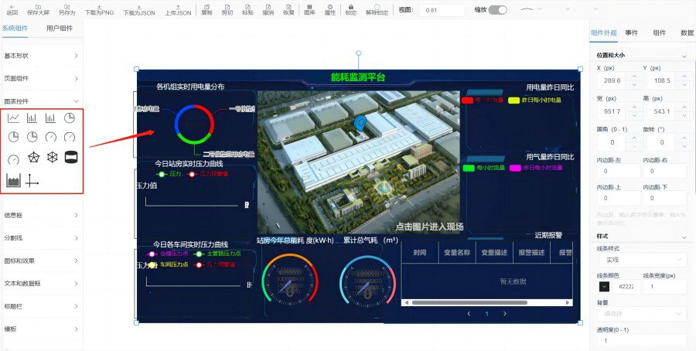696x351 pixels.
Task: Switch to the 组件外观 tab
Action: [x=604, y=32]
